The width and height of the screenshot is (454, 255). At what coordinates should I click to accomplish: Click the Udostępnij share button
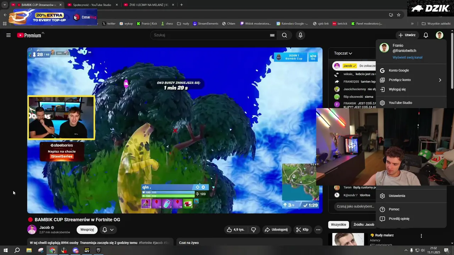[277, 229]
